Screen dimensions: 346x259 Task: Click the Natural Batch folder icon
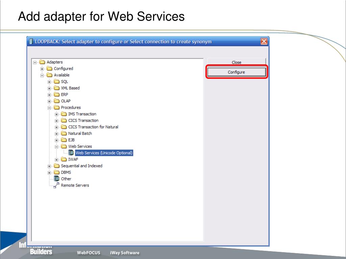(64, 133)
